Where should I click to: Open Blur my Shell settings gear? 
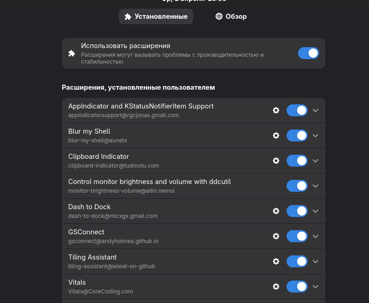276,135
